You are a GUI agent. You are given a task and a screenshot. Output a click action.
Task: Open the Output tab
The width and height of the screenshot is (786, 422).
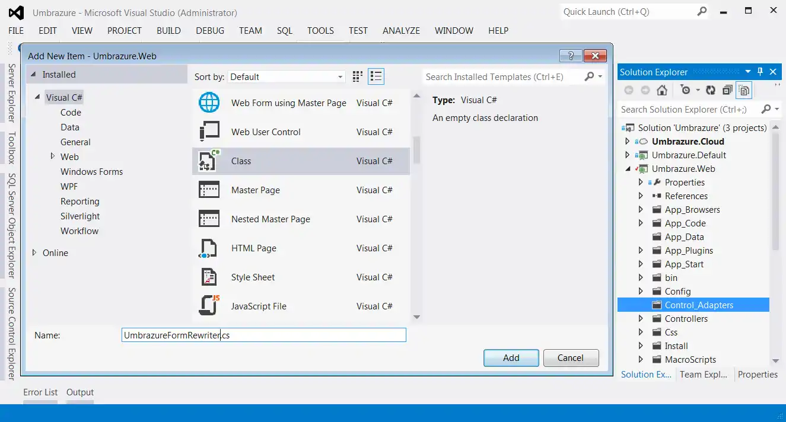click(80, 392)
